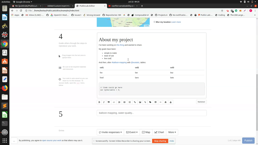The width and height of the screenshot is (258, 145).
Task: Open Chrome's three-dot menu
Action: point(255,11)
